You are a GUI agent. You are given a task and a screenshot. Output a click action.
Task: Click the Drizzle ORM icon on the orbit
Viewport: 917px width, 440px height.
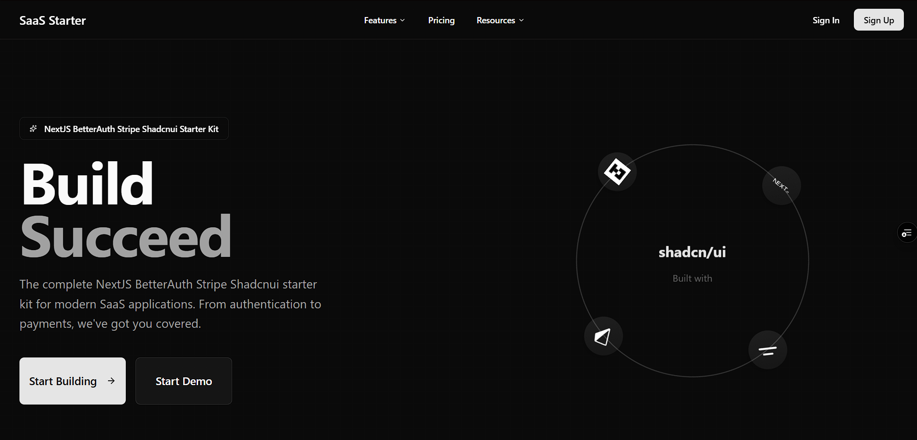(x=767, y=350)
